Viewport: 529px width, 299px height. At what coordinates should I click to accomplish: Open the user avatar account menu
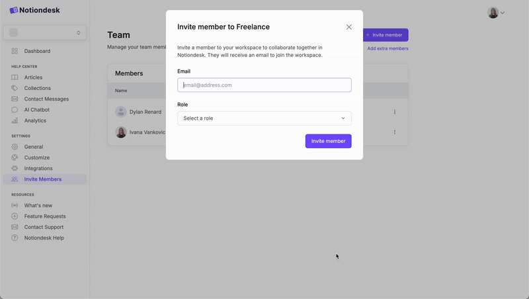pos(495,13)
